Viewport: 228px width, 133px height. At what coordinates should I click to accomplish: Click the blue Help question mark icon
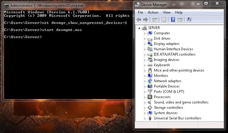[173, 20]
